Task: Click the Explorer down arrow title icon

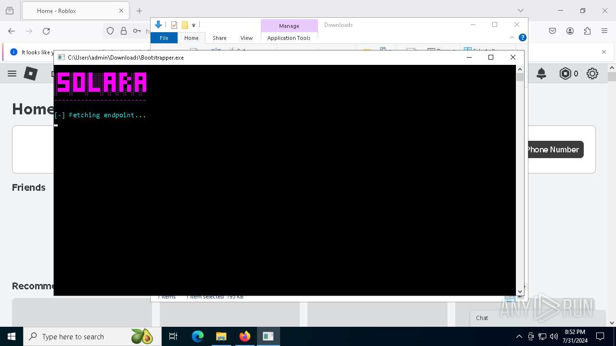Action: [x=158, y=25]
